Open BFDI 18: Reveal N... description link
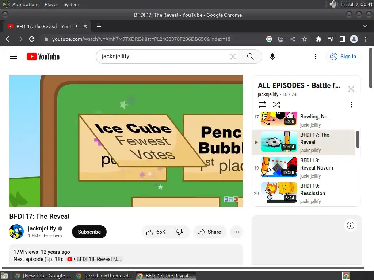Viewport: 374px width, 280px height. pos(95,259)
